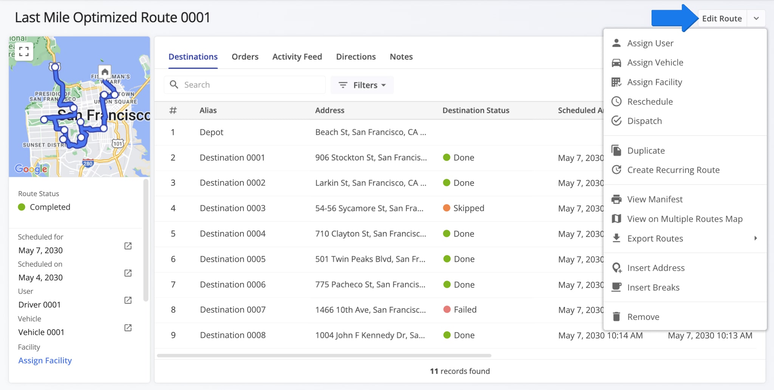Open Driver 0001 via its external link icon
This screenshot has width=774, height=390.
click(127, 300)
